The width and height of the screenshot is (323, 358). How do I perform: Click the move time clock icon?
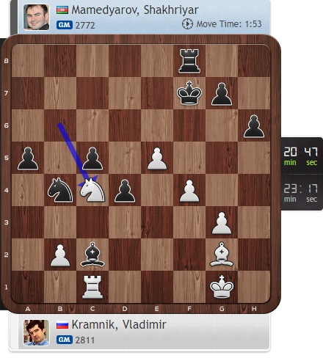click(x=187, y=23)
